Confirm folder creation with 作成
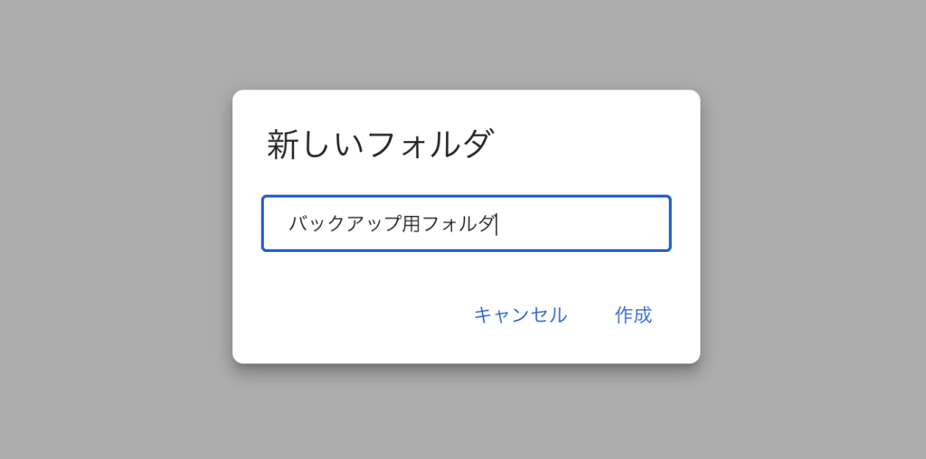Screen dimensions: 926x459 click(633, 315)
